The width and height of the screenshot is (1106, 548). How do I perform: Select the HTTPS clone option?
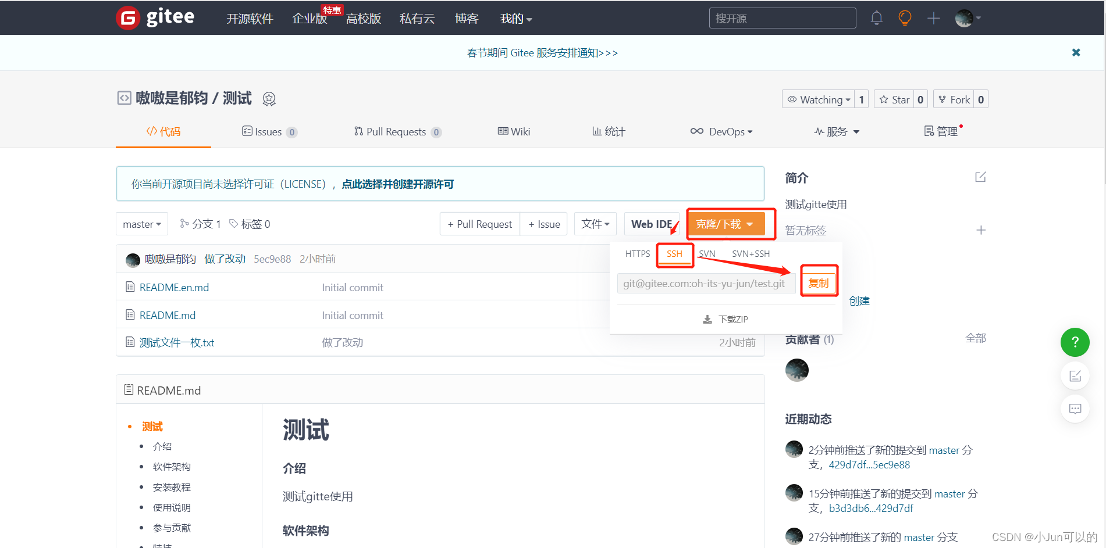pyautogui.click(x=638, y=253)
